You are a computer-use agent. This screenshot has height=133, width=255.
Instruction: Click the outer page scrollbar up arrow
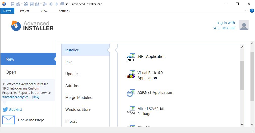pos(252,43)
